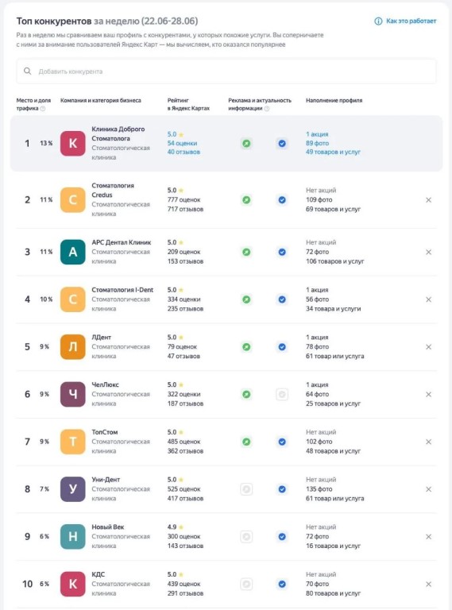452x610 pixels.
Task: Click the inactive verification icon for ЧелЛюкс
Action: pos(282,395)
